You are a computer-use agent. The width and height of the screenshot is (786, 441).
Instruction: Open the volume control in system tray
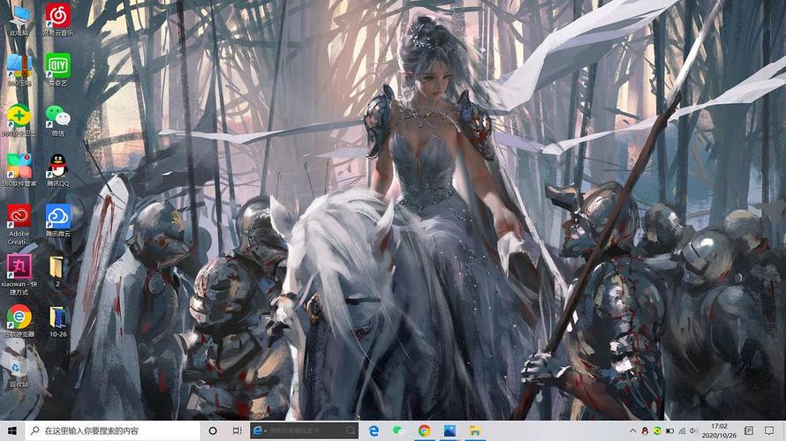click(x=693, y=430)
